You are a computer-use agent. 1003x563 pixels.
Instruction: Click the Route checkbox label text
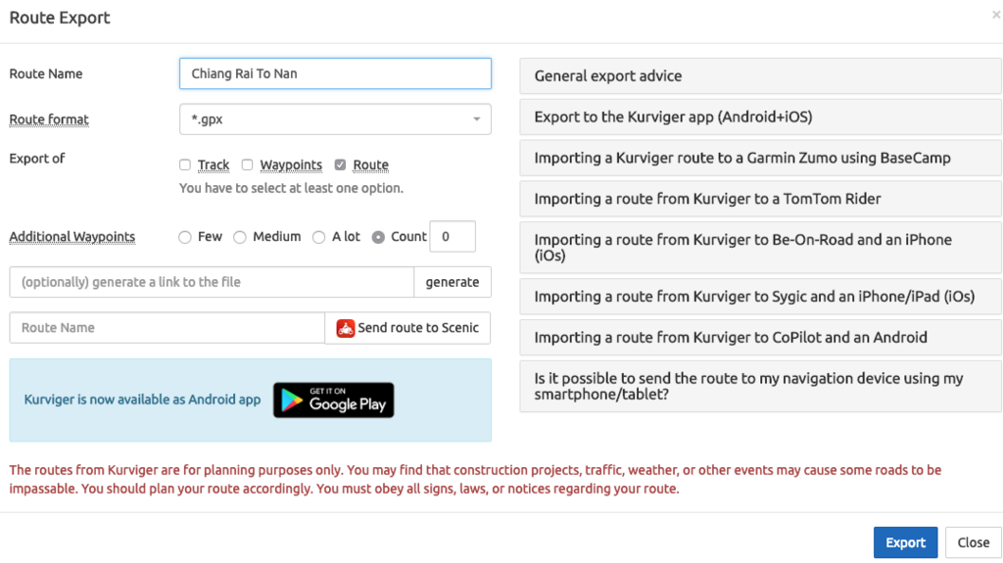[x=370, y=165]
